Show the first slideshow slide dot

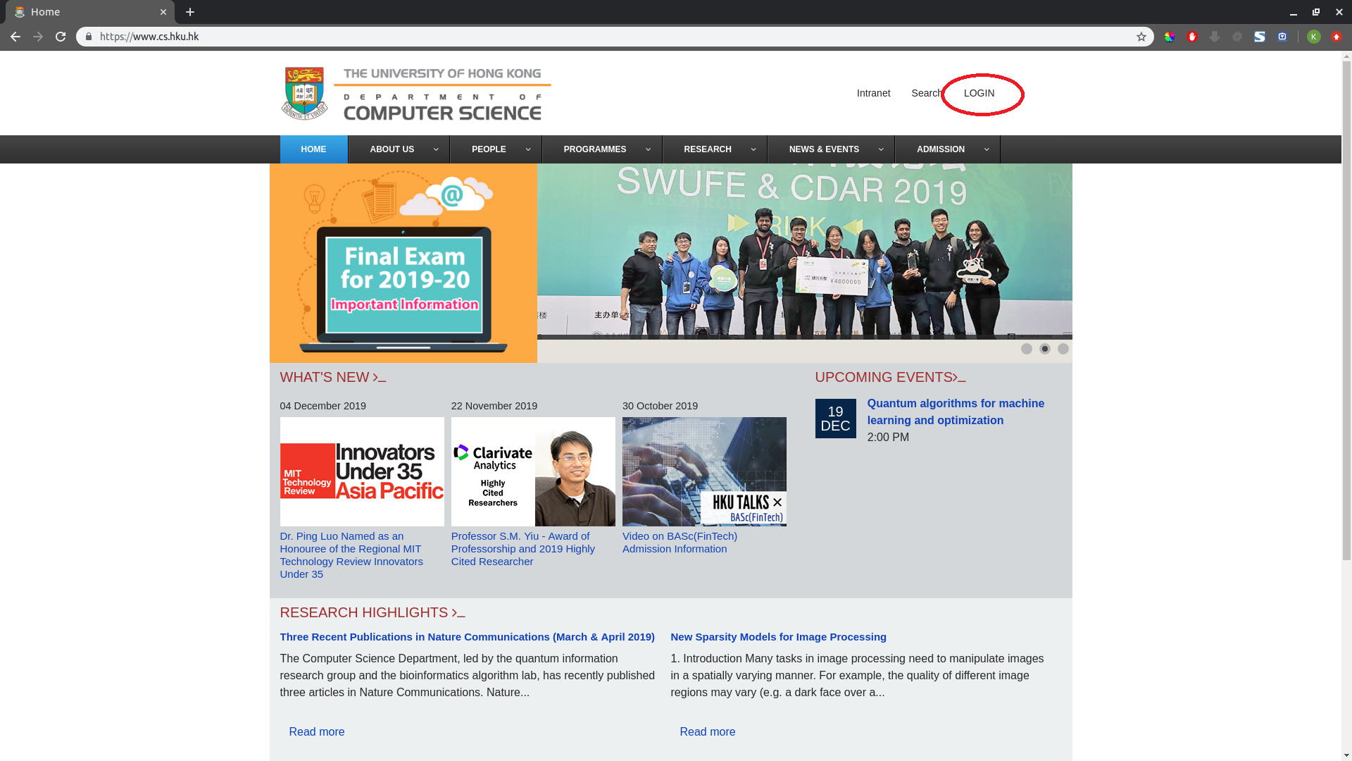[x=1027, y=349]
